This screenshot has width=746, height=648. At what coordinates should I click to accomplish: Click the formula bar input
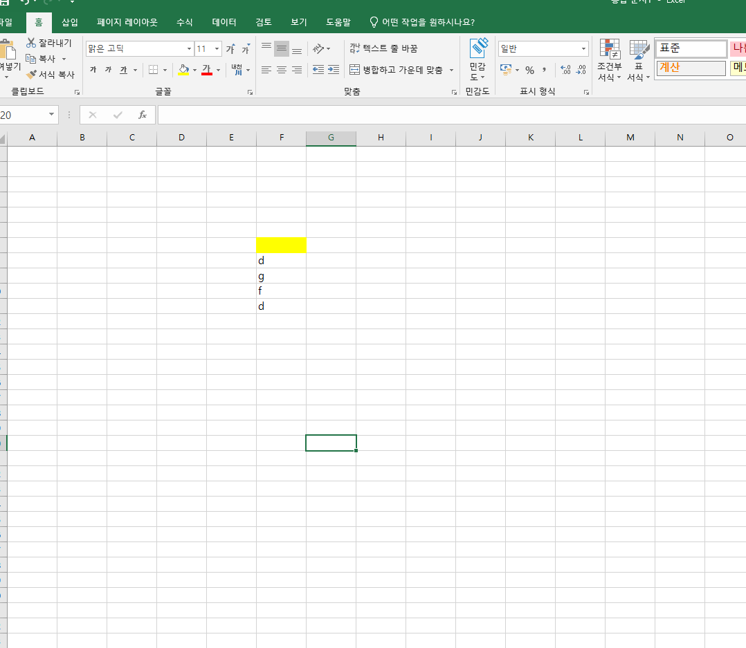(451, 115)
